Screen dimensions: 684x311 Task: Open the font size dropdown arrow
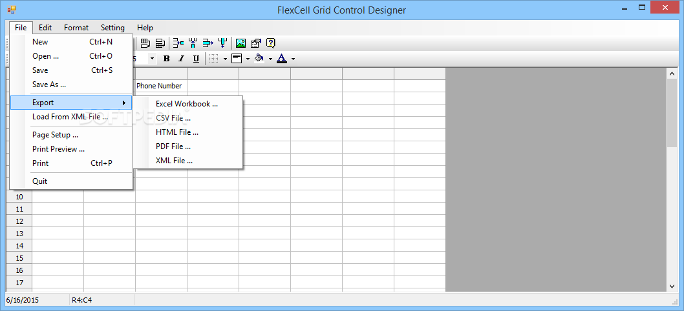(152, 58)
